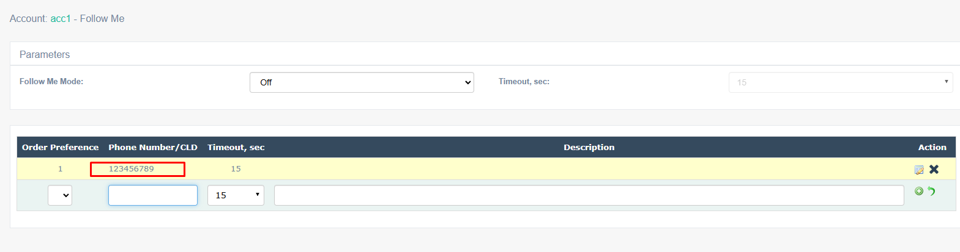Screen dimensions: 960x252
Task: Select the Phone Number/CLD column header
Action: 153,147
